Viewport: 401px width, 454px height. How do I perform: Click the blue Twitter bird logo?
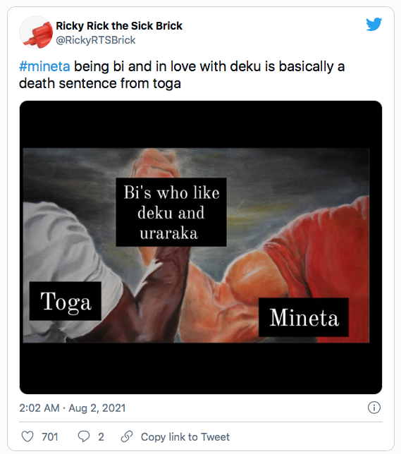[374, 24]
